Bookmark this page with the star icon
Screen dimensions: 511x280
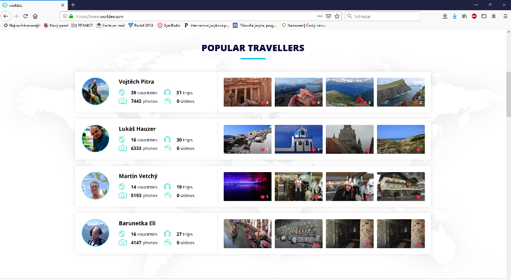[x=337, y=16]
